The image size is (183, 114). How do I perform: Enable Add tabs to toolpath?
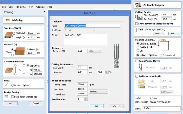136,76
